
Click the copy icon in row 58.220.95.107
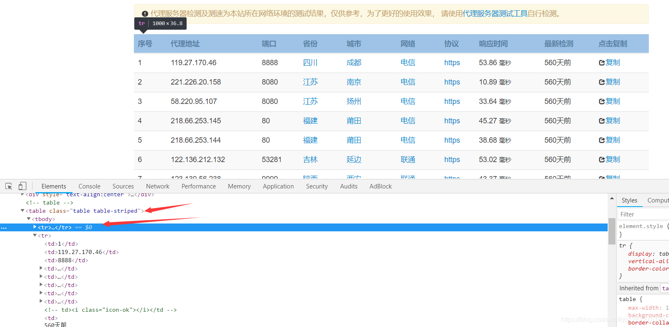point(601,101)
